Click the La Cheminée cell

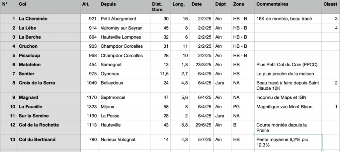tap(48, 19)
